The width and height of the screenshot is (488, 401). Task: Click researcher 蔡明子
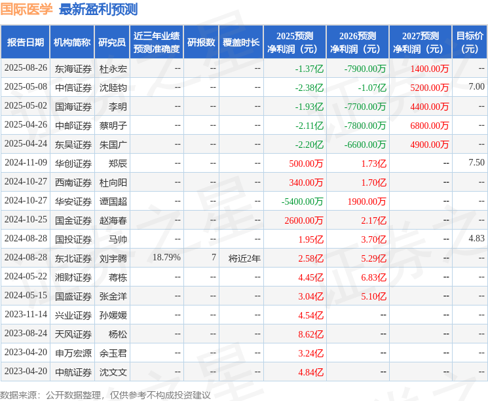coord(113,126)
